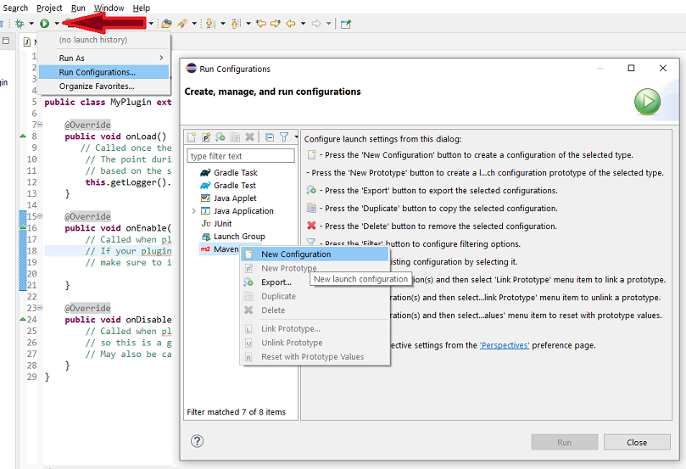
Task: Click the type filter text field
Action: point(241,156)
